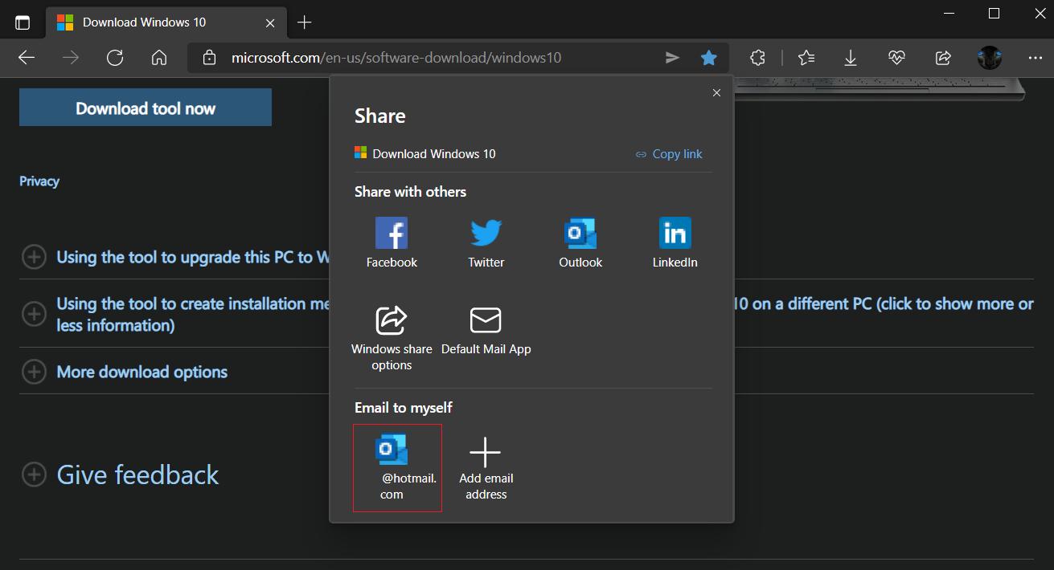Open Windows share options
This screenshot has width=1054, height=570.
coord(392,338)
